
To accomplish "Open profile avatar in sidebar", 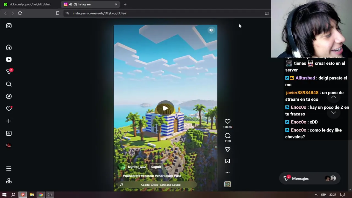I will point(9,145).
